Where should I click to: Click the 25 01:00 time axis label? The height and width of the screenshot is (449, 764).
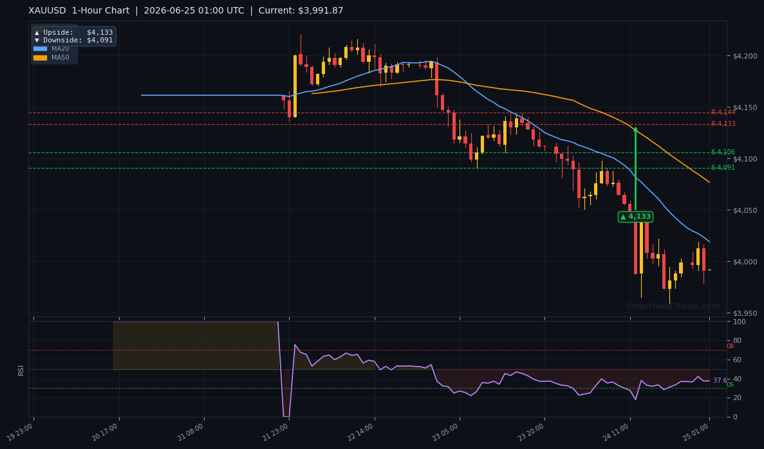pyautogui.click(x=696, y=432)
